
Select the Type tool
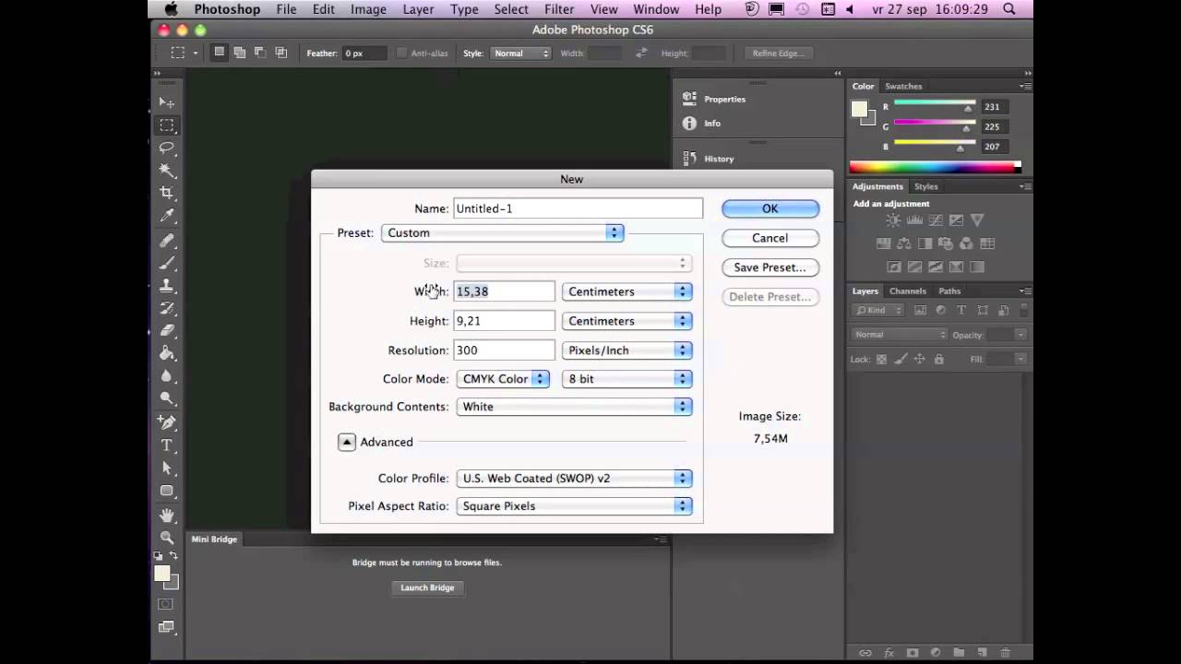pyautogui.click(x=167, y=445)
